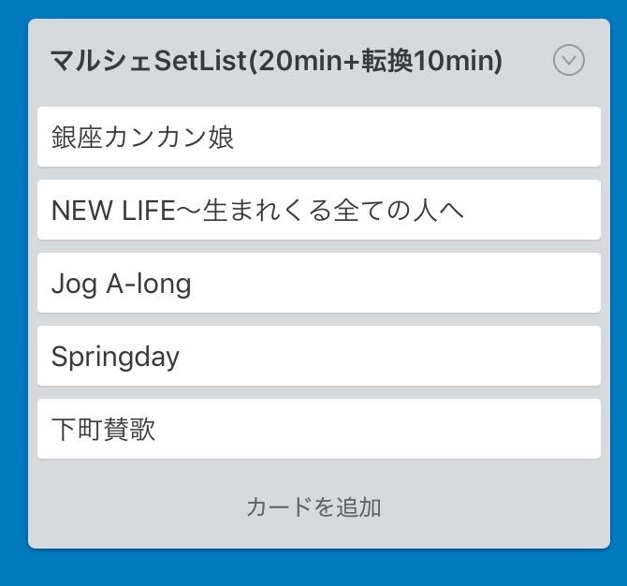The width and height of the screenshot is (627, 586).
Task: Open the last song card in the list
Action: tap(319, 429)
